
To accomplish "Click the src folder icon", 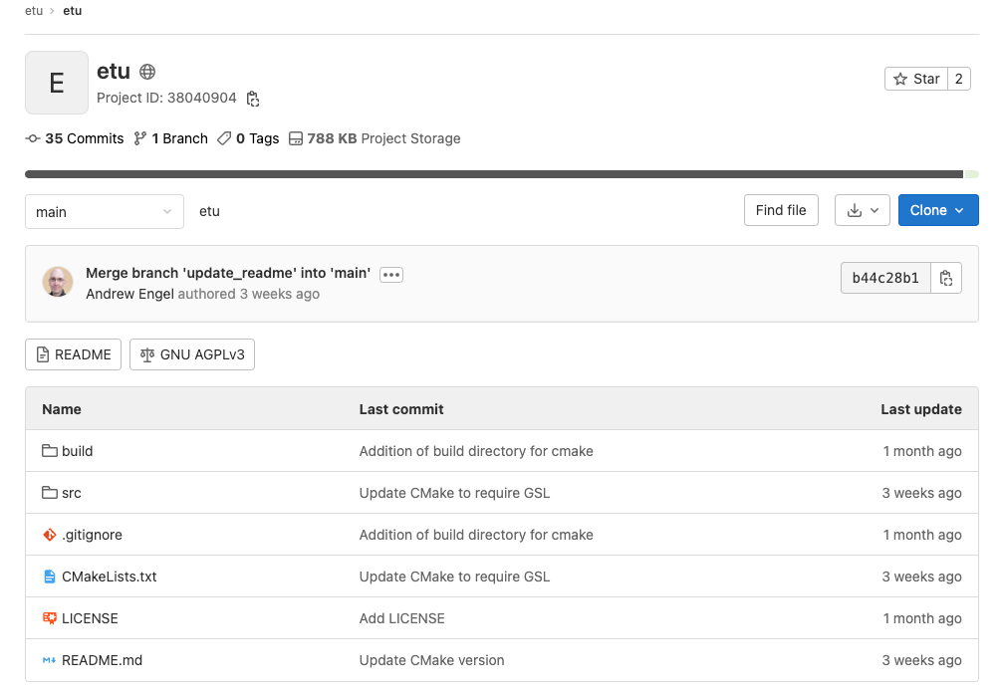I will (x=50, y=493).
